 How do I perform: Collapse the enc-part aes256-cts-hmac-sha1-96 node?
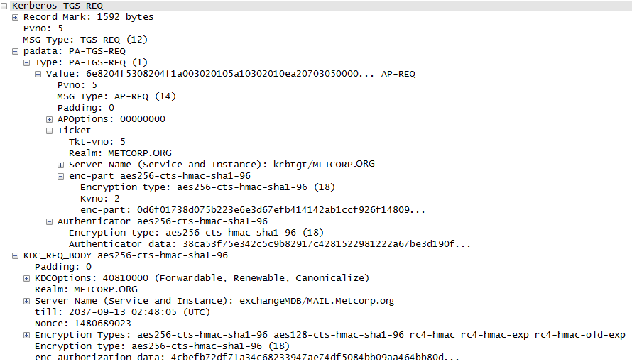pos(61,176)
